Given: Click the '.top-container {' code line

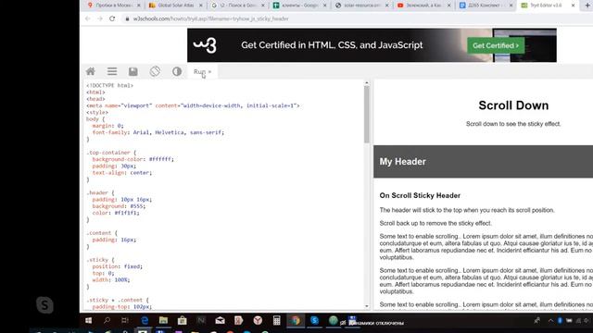Looking at the screenshot, I should coord(111,153).
